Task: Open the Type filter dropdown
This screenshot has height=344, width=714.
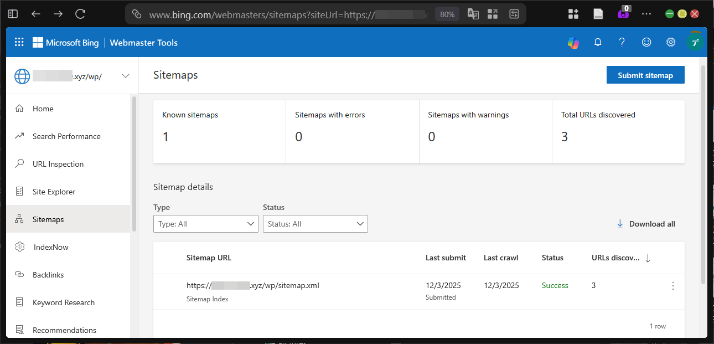Action: [x=205, y=224]
